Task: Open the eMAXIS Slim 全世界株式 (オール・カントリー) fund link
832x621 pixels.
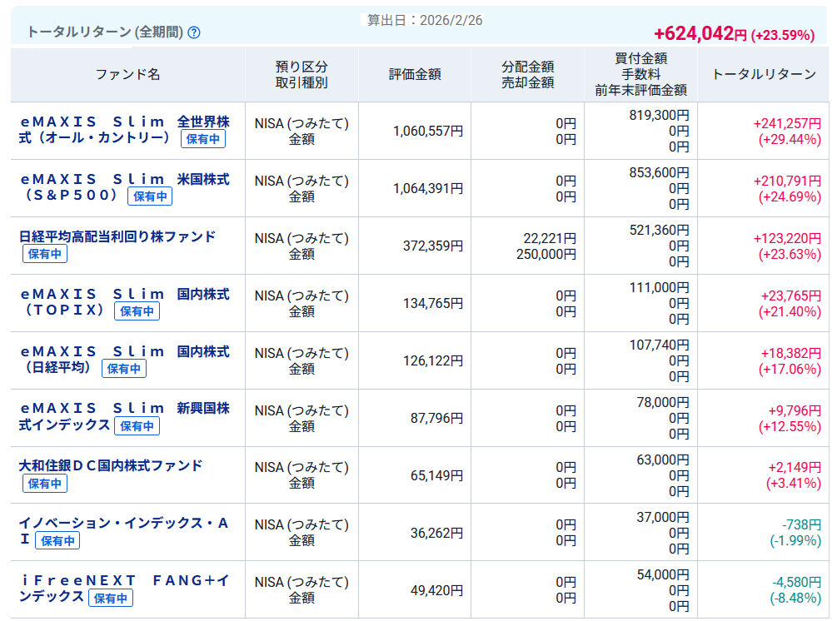Action: 124,129
